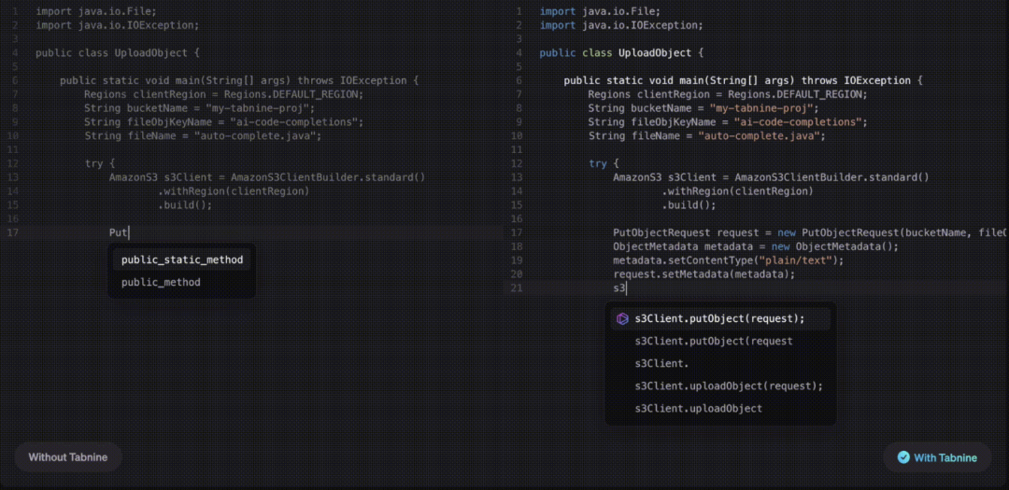Viewport: 1009px width, 490px height.
Task: Pick the s3Client.putObject(request); completion
Action: [720, 318]
